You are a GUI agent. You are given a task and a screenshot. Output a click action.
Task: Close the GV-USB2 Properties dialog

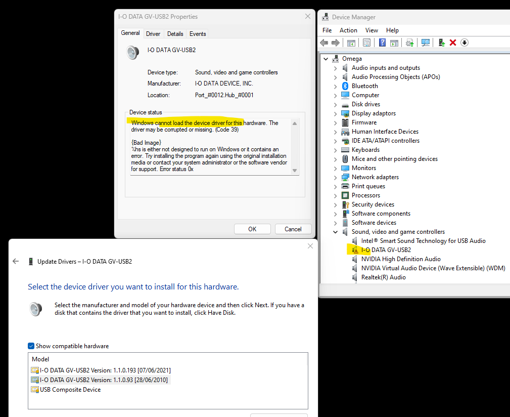tap(308, 16)
